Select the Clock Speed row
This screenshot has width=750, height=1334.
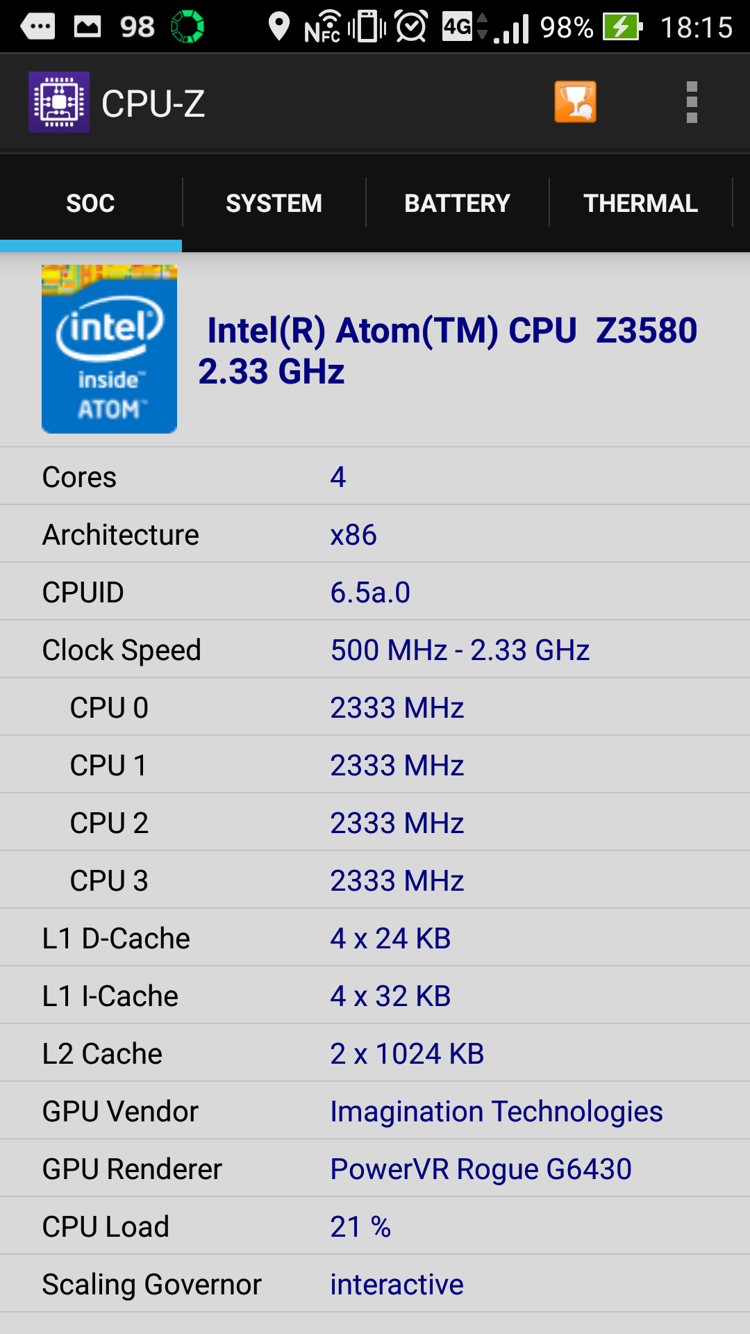[x=375, y=650]
